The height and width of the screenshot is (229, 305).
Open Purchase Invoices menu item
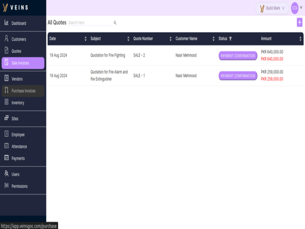coord(23,91)
